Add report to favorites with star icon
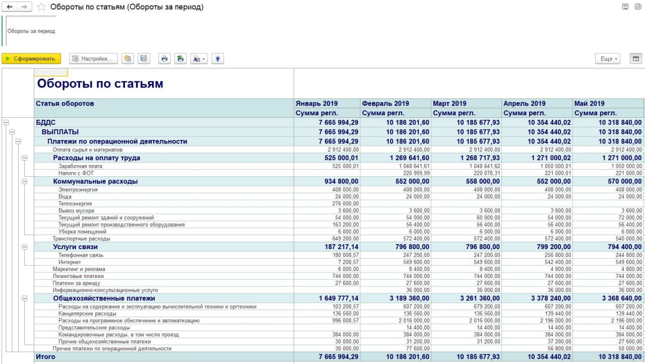Screen dimensions: 645x364 point(41,7)
